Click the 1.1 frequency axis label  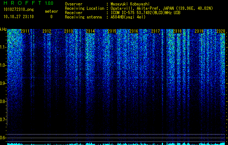point(3,47)
